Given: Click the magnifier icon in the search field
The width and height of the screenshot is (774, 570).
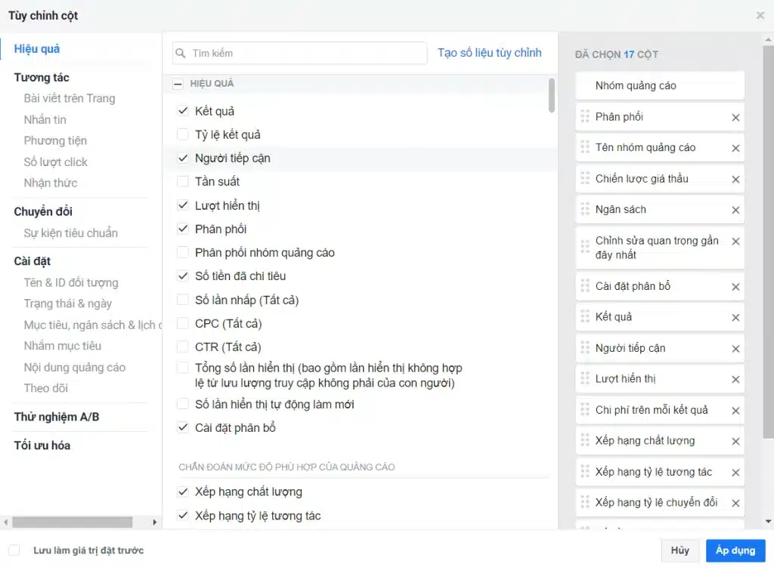Looking at the screenshot, I should pyautogui.click(x=181, y=53).
